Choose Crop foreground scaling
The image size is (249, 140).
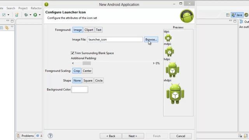[x=77, y=71]
